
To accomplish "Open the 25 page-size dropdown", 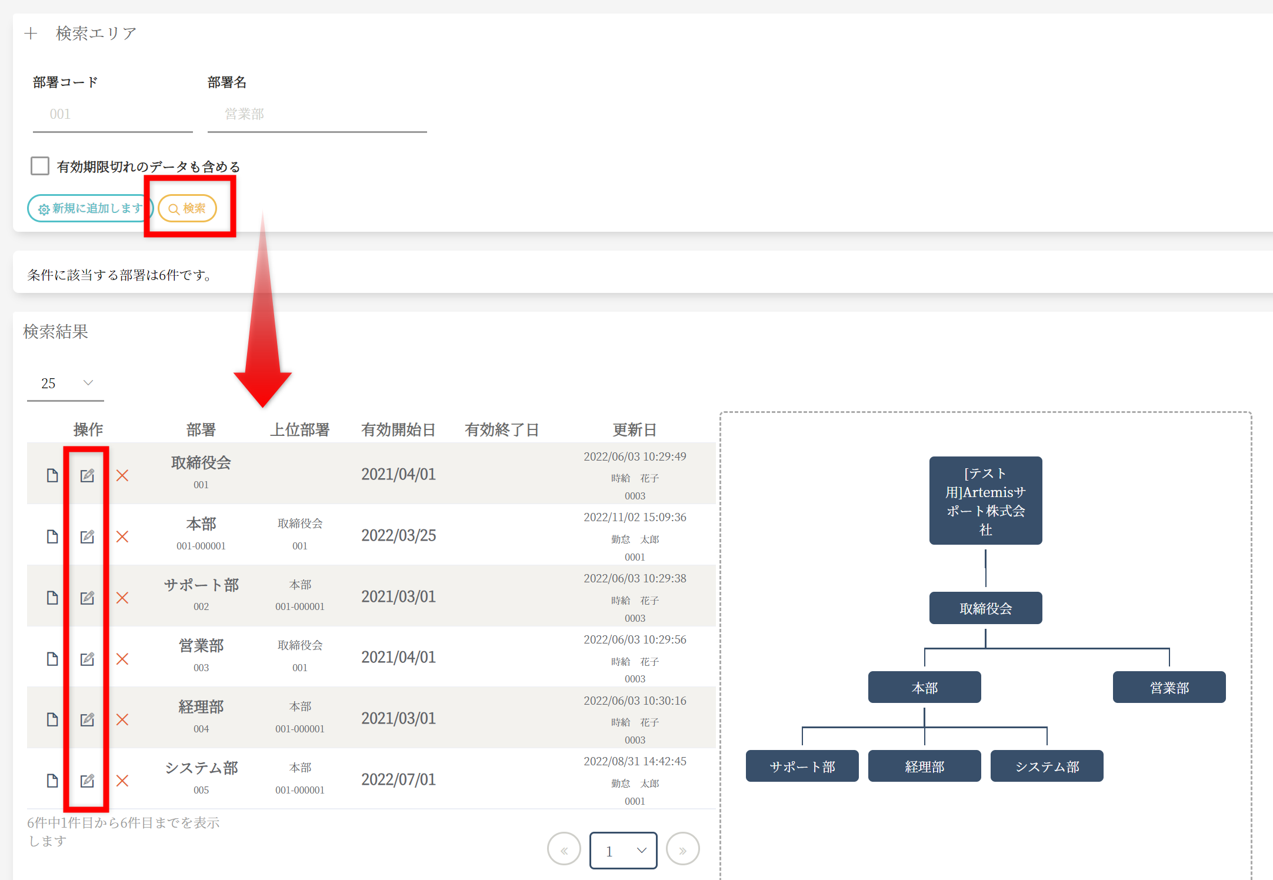I will tap(65, 384).
